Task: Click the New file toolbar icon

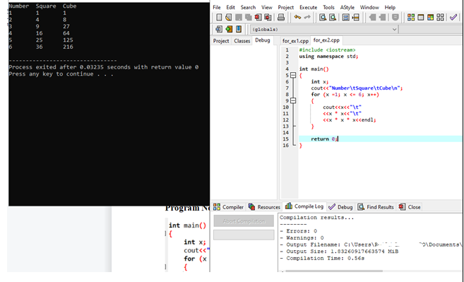Action: click(x=219, y=17)
